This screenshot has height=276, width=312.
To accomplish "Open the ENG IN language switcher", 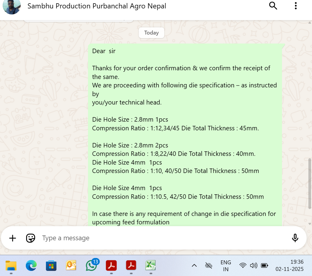I will pos(226,266).
